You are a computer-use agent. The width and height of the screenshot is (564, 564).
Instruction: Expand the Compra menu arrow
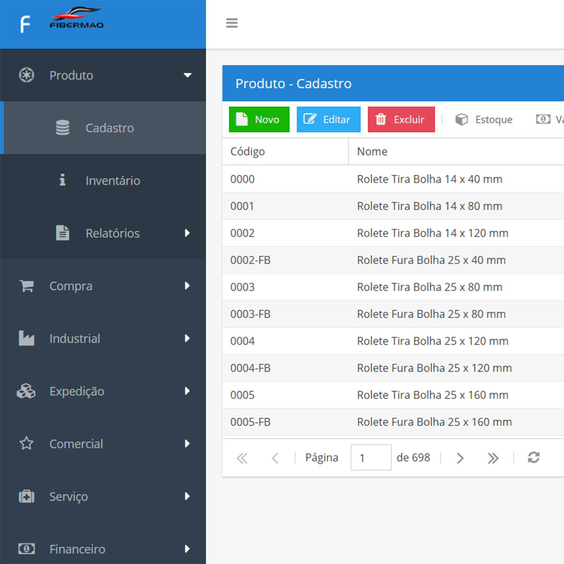pos(187,286)
